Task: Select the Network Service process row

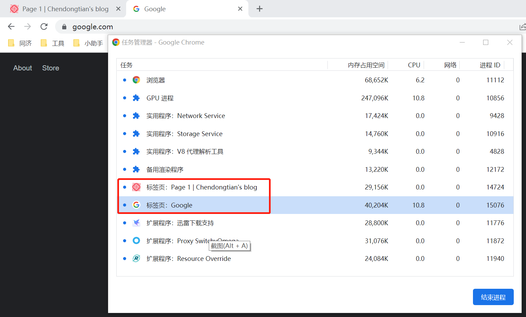Action: click(x=238, y=116)
